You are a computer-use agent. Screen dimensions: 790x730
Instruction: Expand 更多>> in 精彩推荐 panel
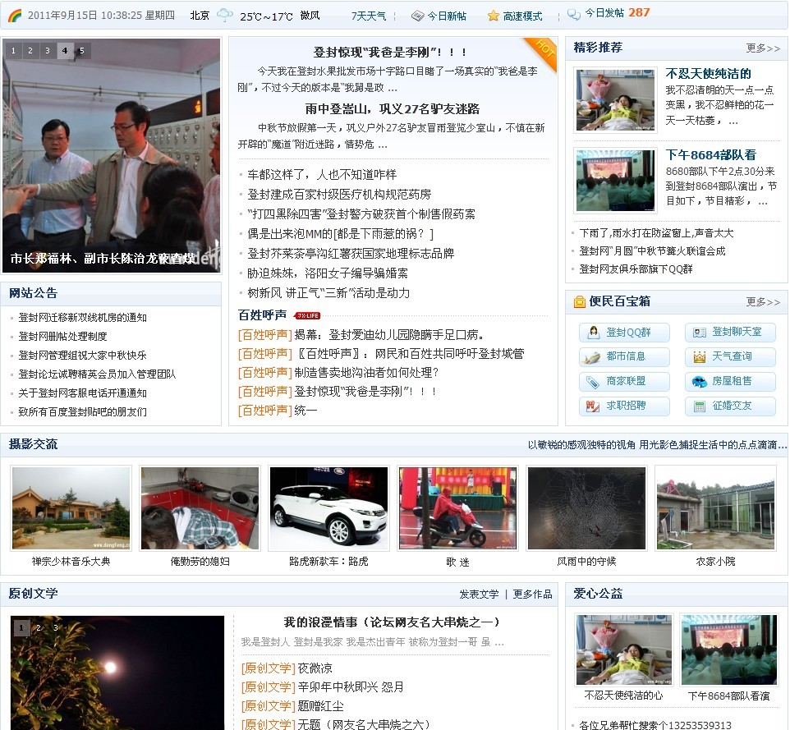763,48
